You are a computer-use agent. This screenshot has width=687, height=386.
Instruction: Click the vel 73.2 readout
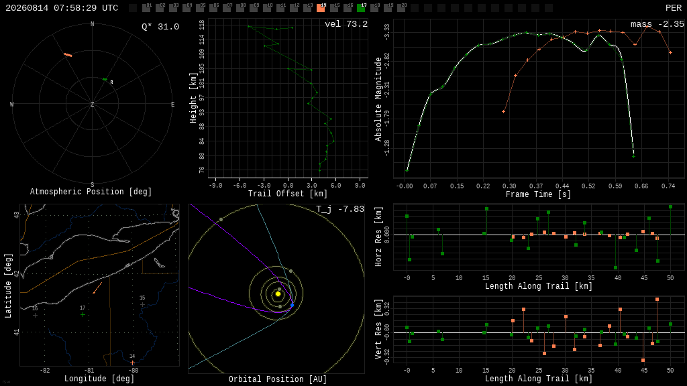coord(346,24)
